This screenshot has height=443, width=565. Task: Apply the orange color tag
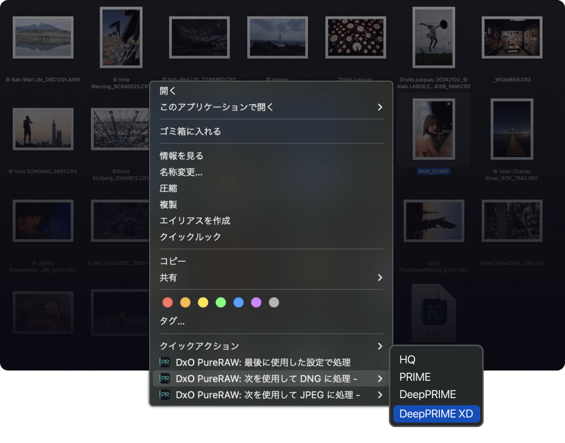[x=185, y=302]
